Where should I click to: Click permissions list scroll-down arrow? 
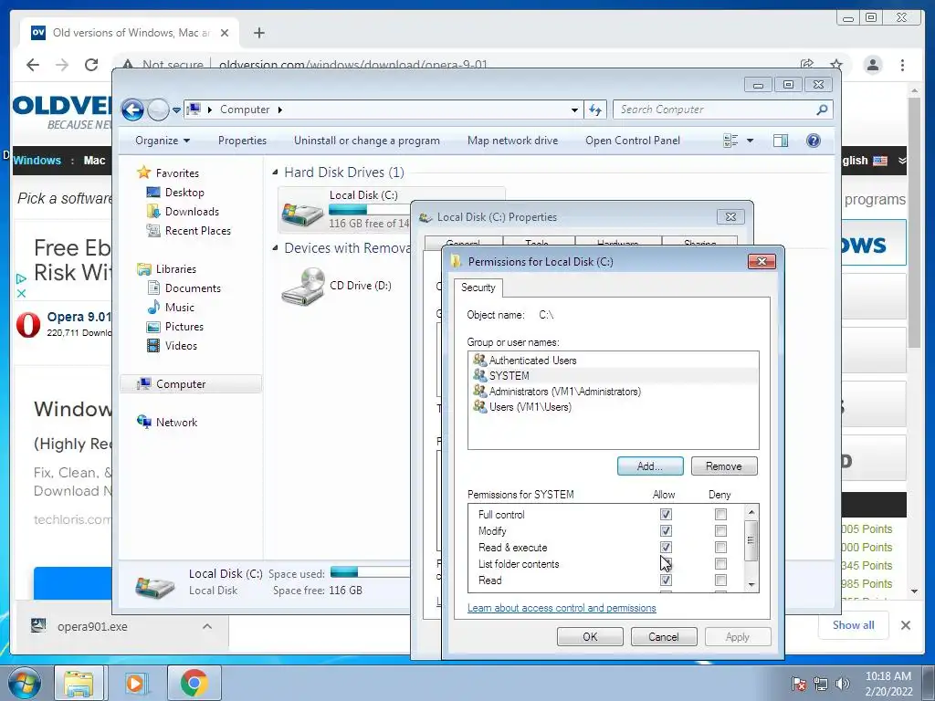(751, 585)
